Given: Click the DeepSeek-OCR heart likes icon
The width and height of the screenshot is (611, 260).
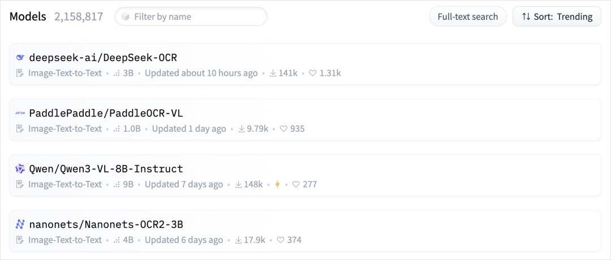Looking at the screenshot, I should 313,73.
